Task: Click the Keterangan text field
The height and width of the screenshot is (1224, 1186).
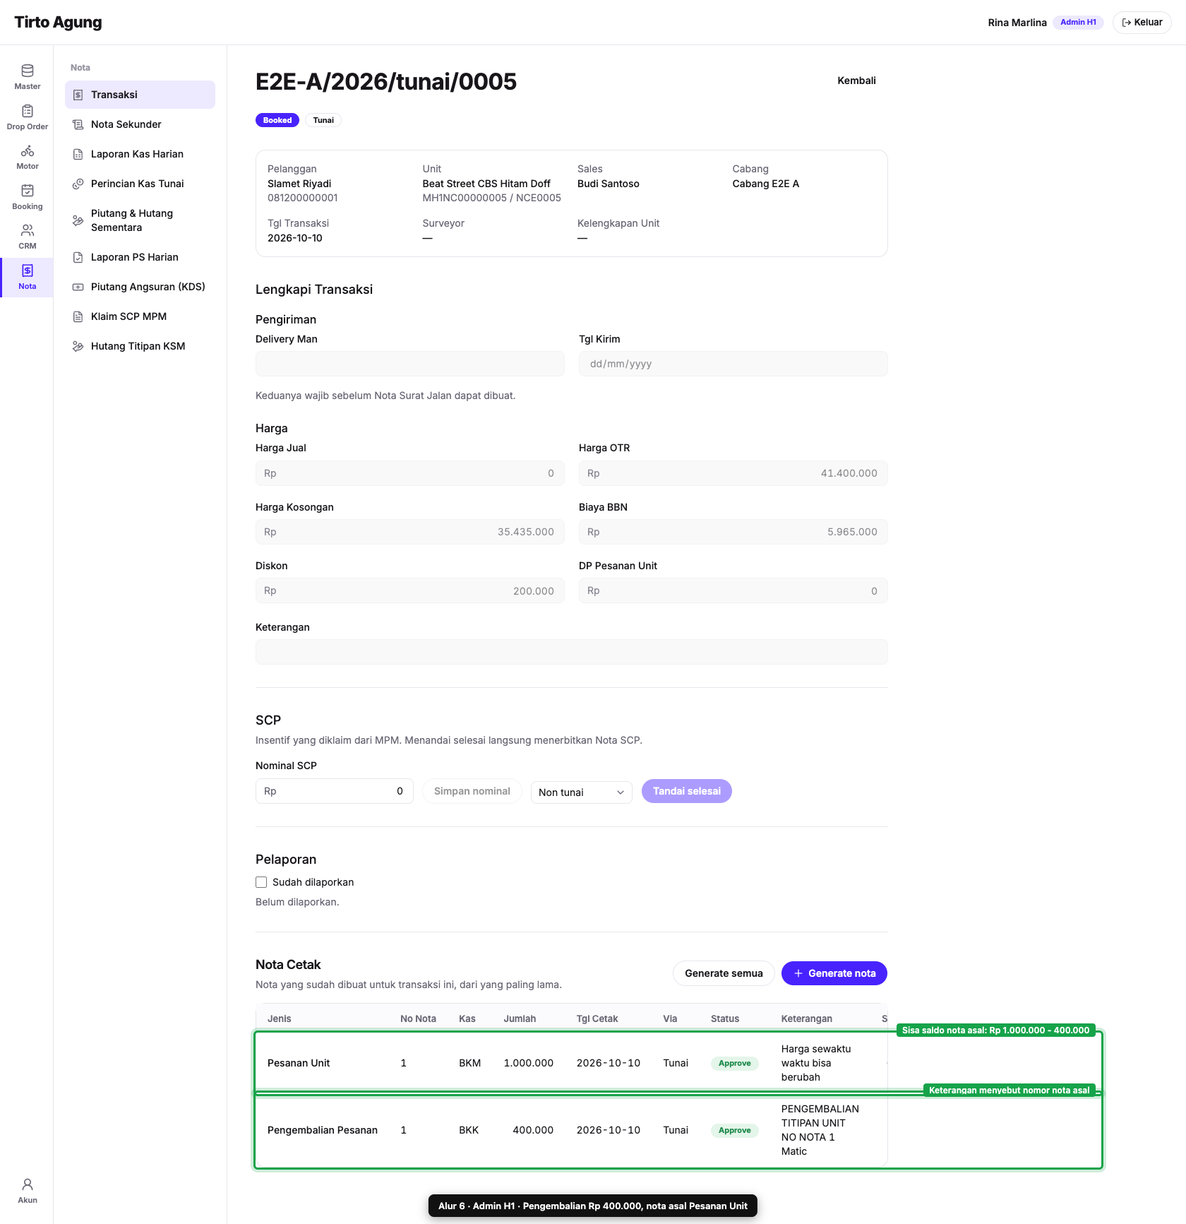Action: (x=571, y=652)
